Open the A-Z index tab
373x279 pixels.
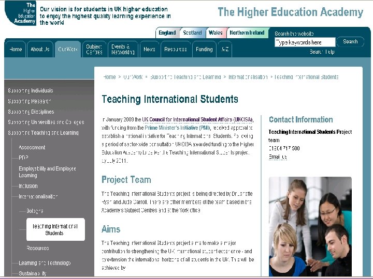click(x=225, y=50)
